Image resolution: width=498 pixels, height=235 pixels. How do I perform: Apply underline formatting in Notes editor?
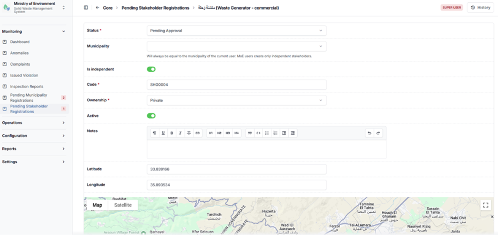point(163,133)
